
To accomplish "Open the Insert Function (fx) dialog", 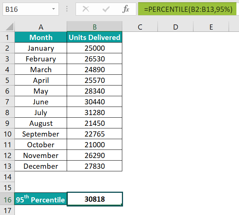I will [126, 9].
